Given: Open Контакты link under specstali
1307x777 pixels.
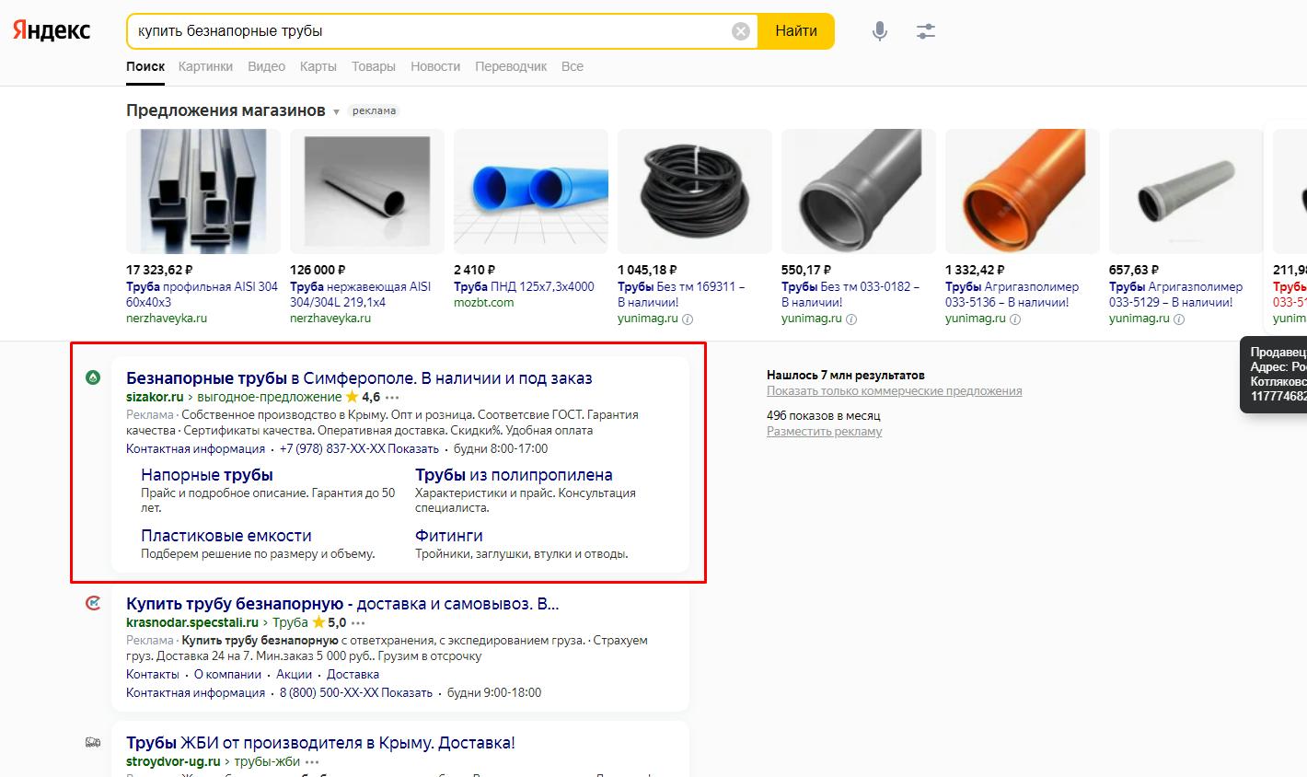Looking at the screenshot, I should tap(153, 674).
